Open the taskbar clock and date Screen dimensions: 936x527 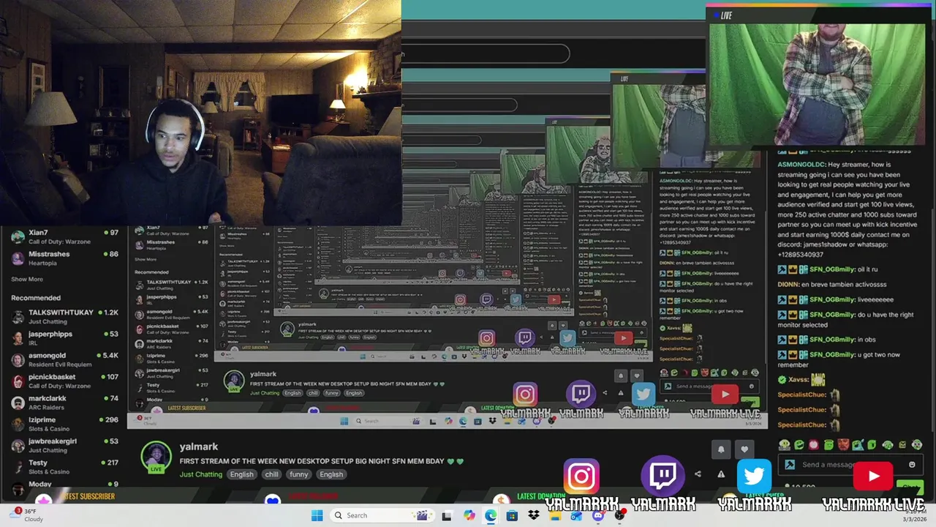[914, 515]
